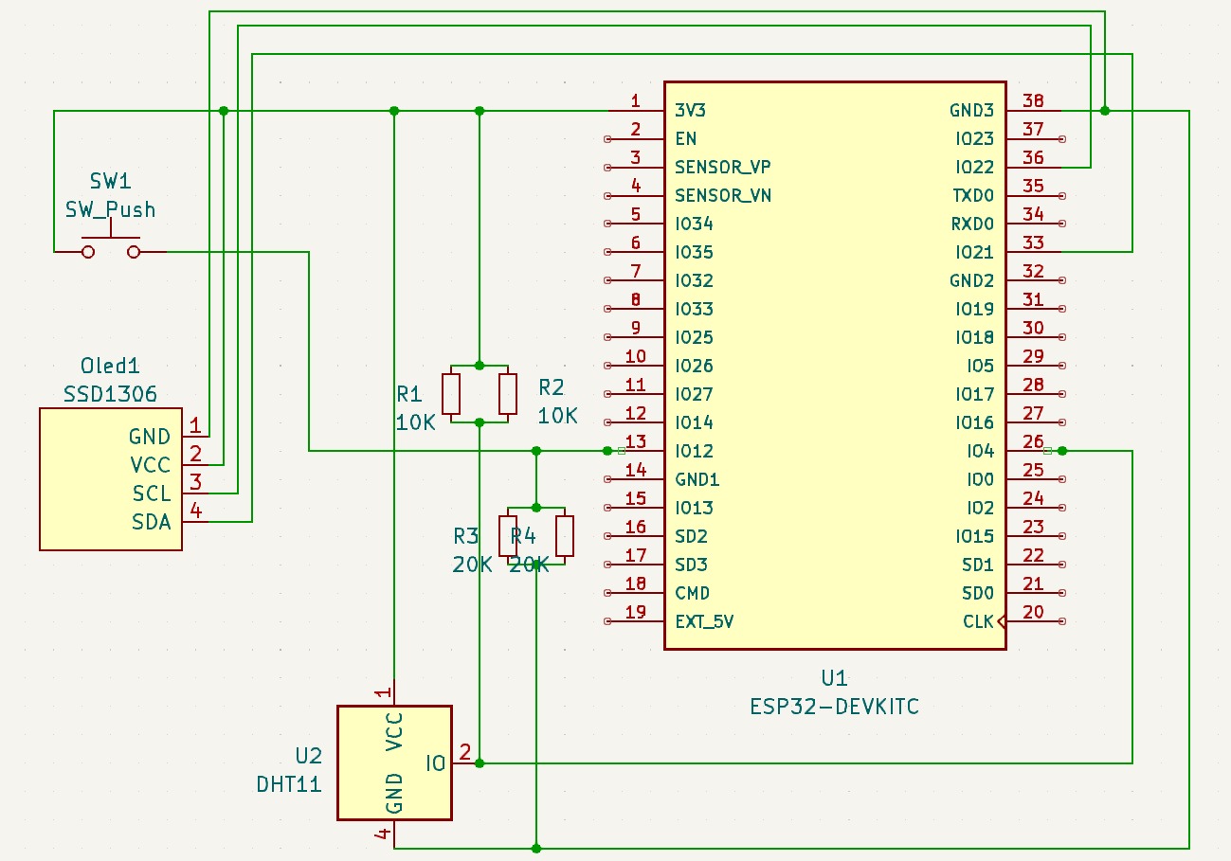Click the ESP32-DEVKITC value text
1231x861 pixels.
click(x=834, y=707)
